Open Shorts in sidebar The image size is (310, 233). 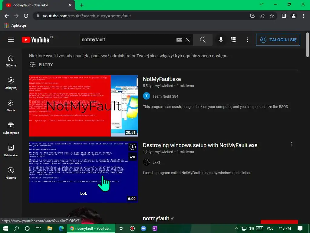[x=11, y=106]
